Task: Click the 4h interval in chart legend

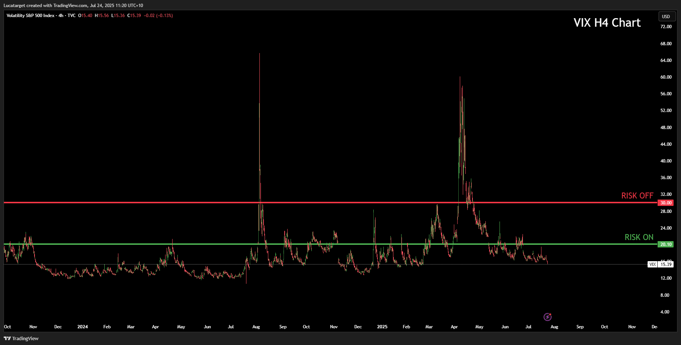Action: [x=61, y=16]
